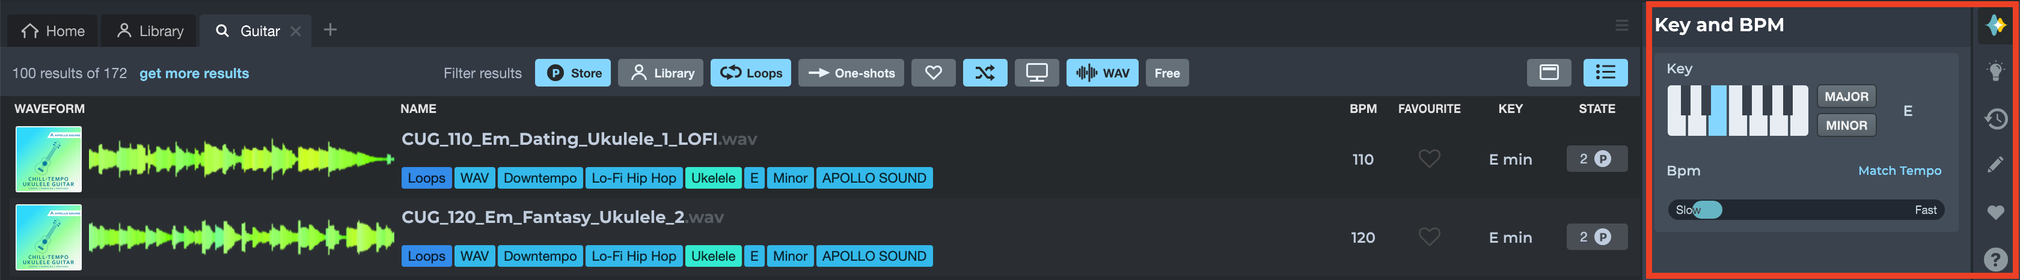Open a new search tab with plus
The image size is (2020, 280).
pyautogui.click(x=330, y=30)
